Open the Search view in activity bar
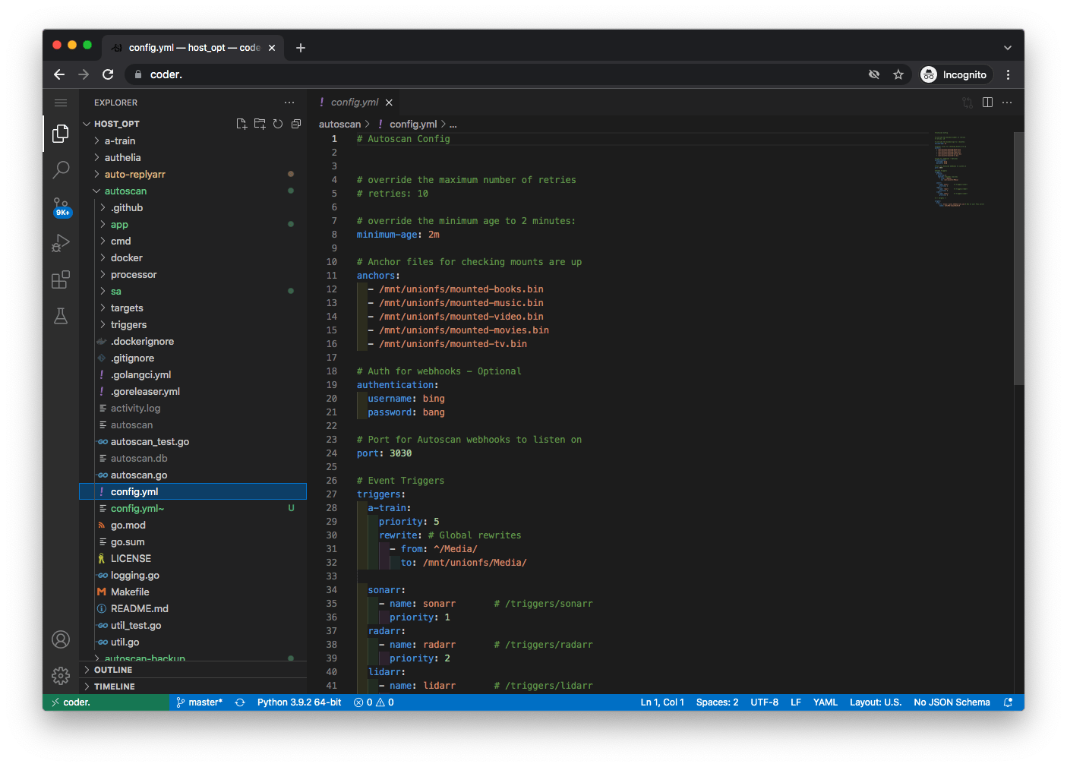The height and width of the screenshot is (767, 1067). [61, 169]
